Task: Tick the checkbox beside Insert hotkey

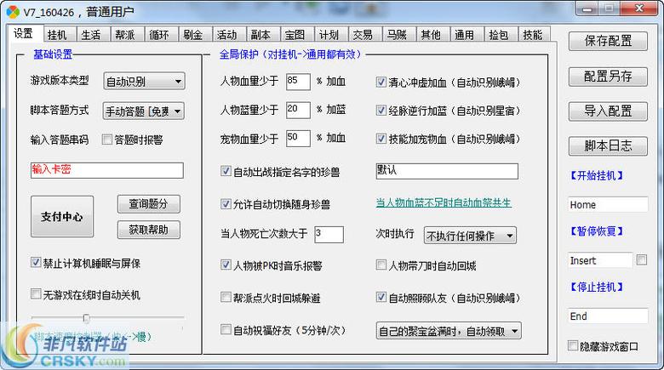Action: click(x=642, y=260)
